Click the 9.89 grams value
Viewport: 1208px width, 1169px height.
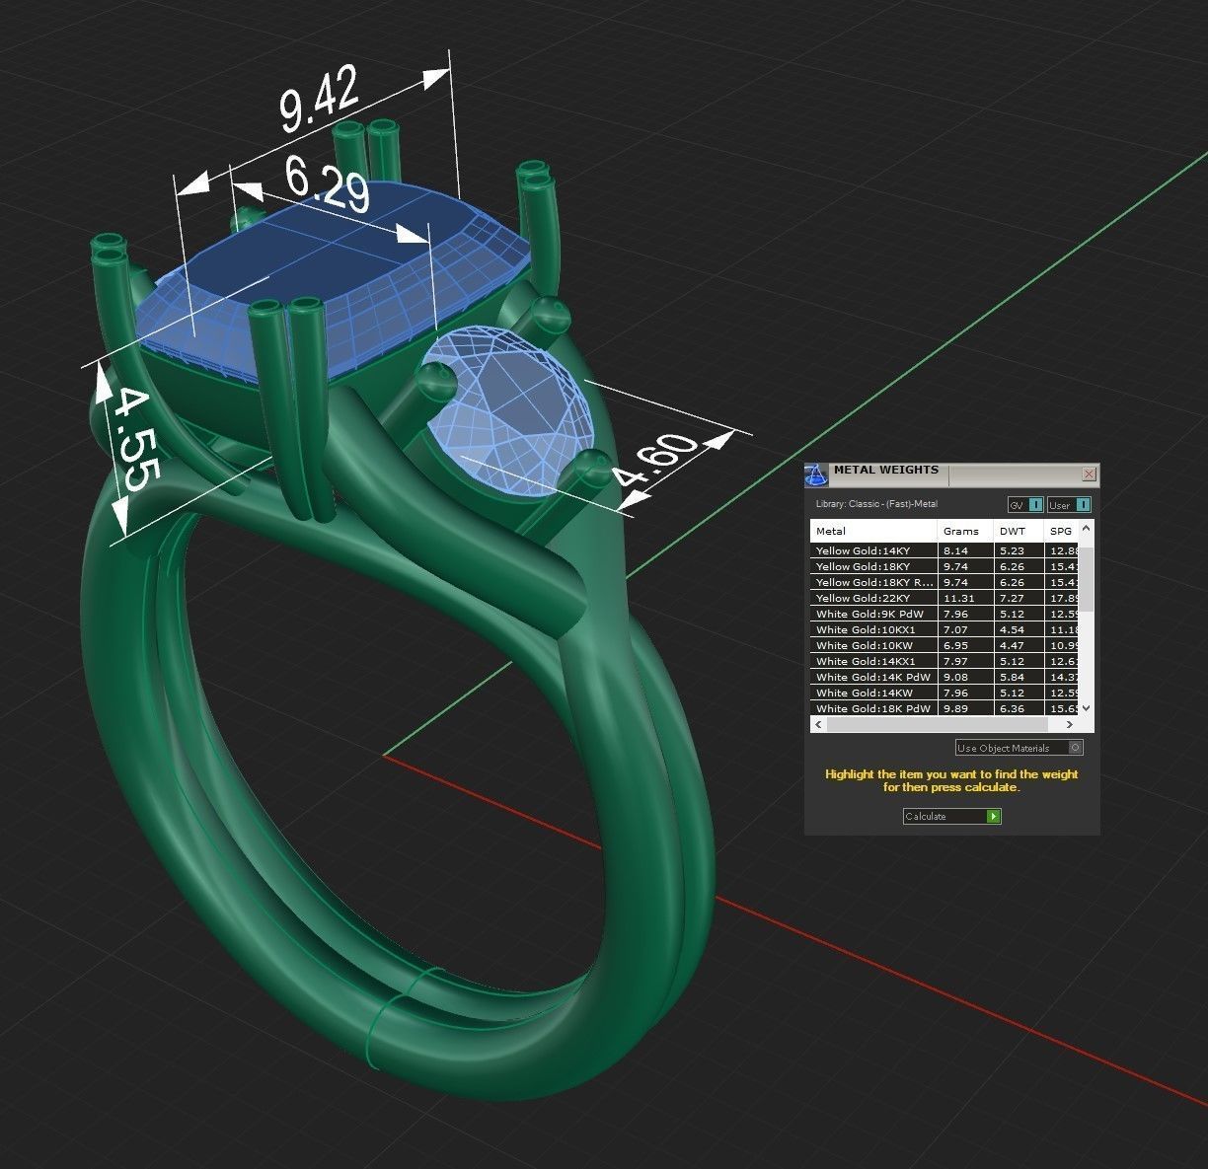tap(955, 708)
